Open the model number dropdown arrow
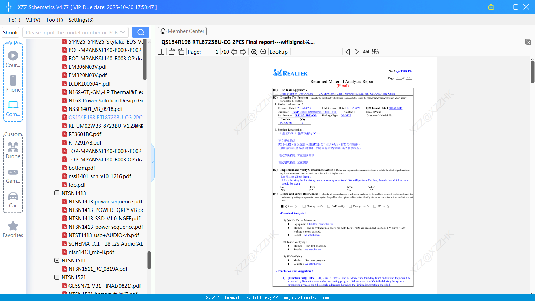 coord(123,32)
